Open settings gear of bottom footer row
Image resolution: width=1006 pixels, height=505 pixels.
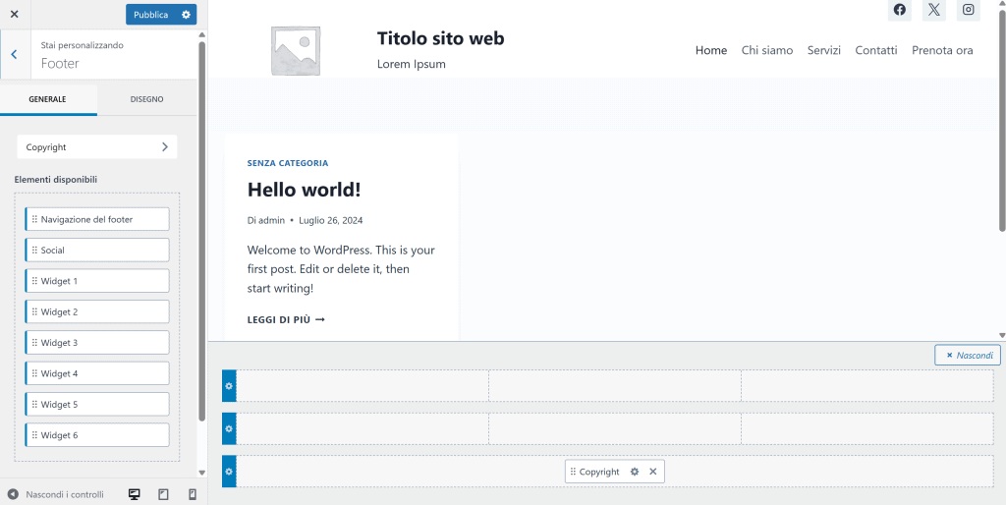click(x=229, y=472)
